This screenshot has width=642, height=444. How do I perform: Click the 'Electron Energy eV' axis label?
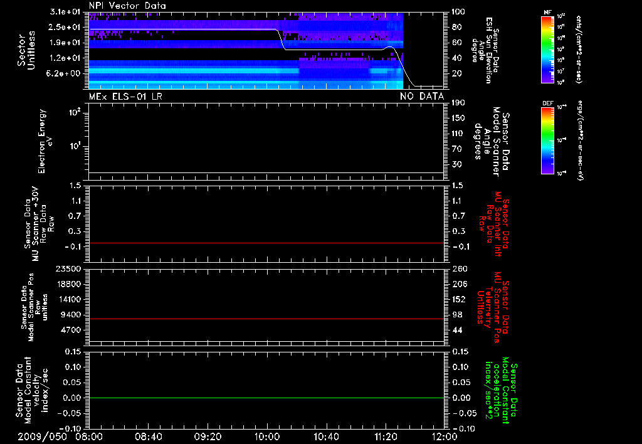pos(45,141)
